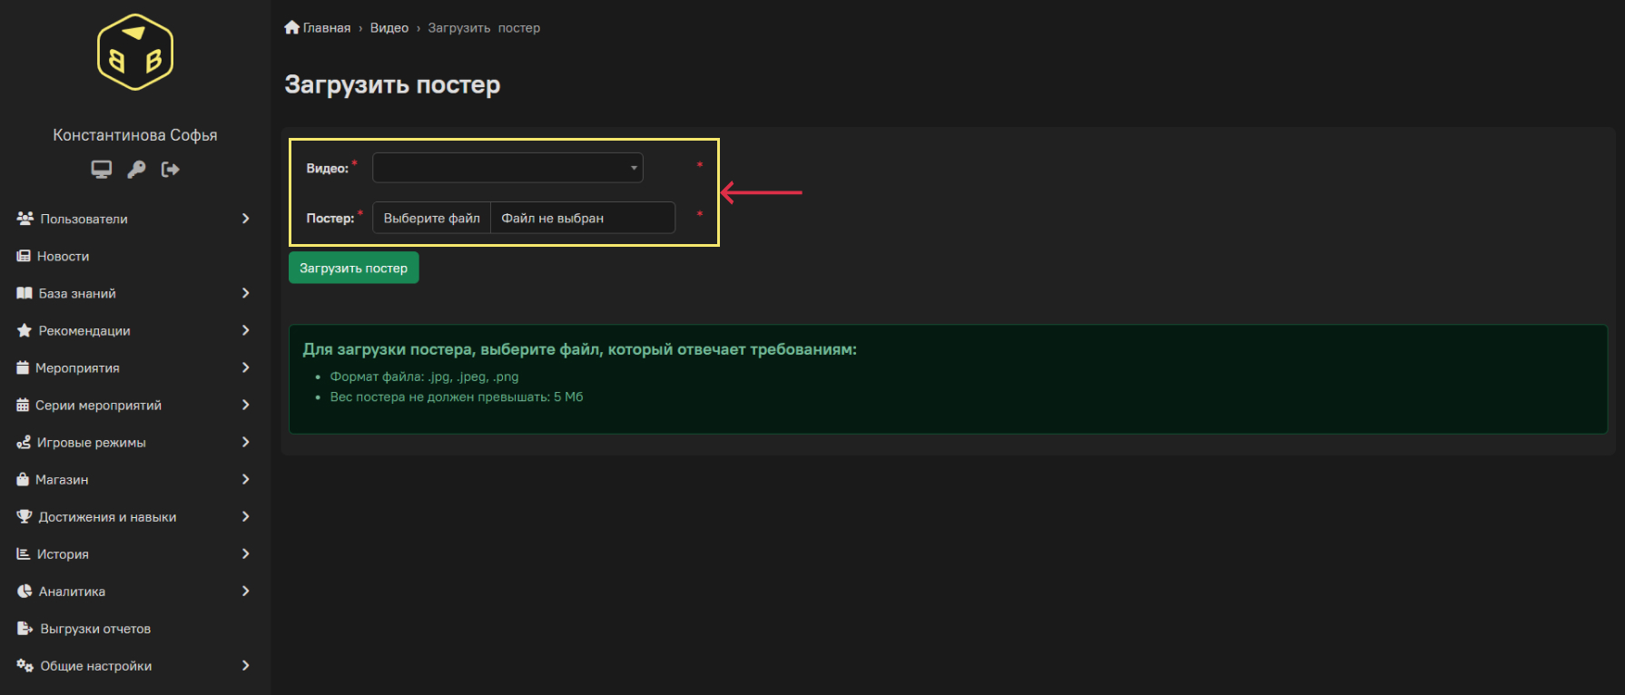
Task: Click the Константинова Софья username
Action: click(135, 135)
